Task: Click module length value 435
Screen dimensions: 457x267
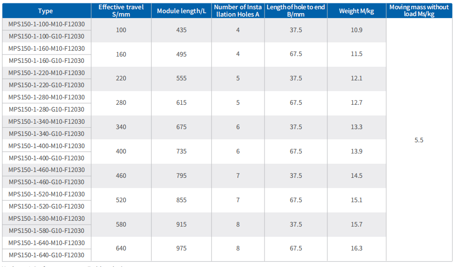Action: click(181, 30)
